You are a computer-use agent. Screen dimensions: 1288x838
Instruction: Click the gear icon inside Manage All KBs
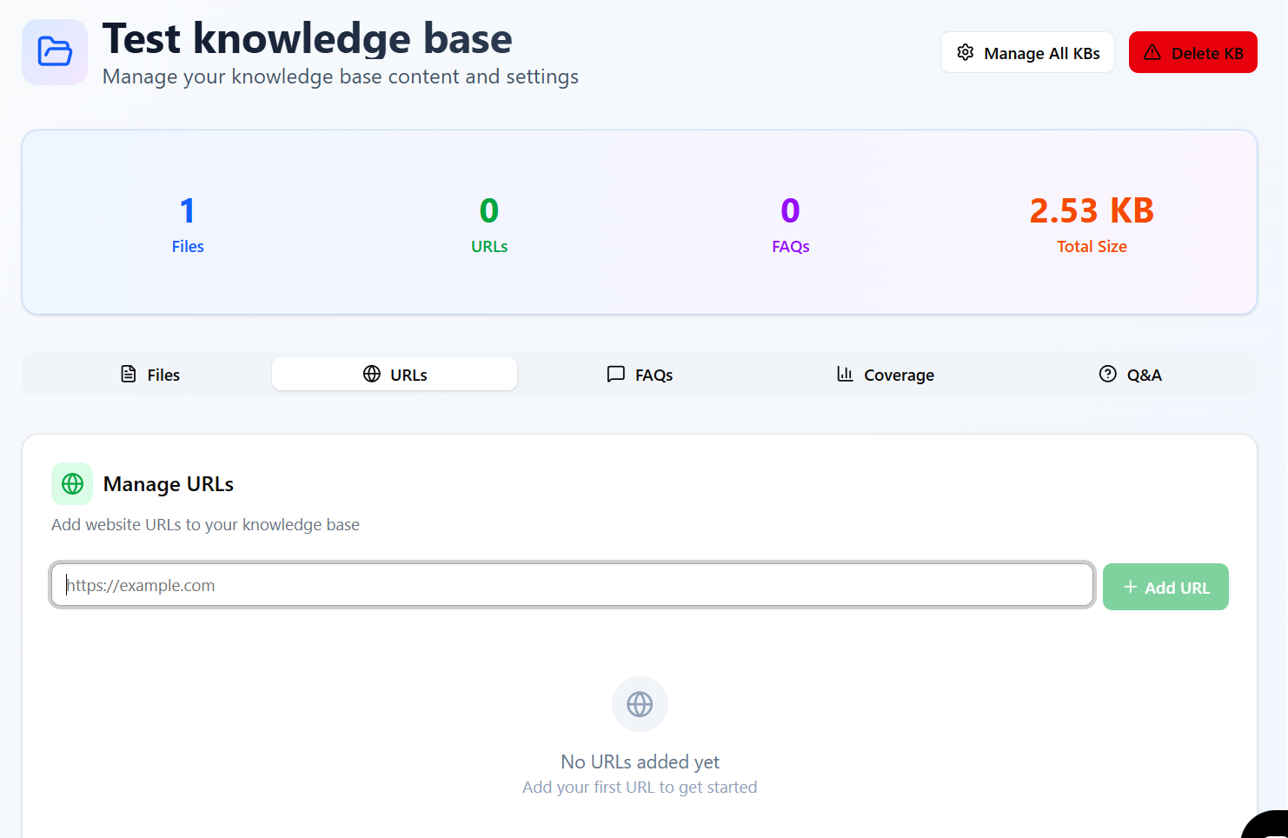(x=966, y=52)
